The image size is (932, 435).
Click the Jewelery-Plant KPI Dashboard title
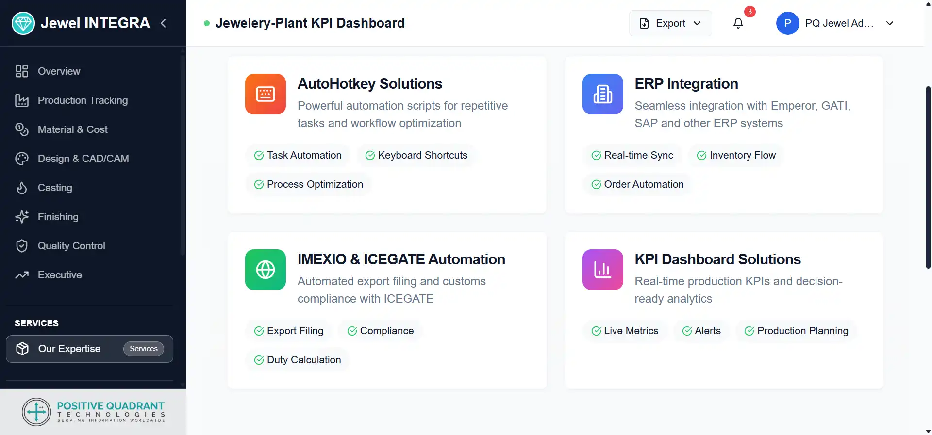[310, 23]
